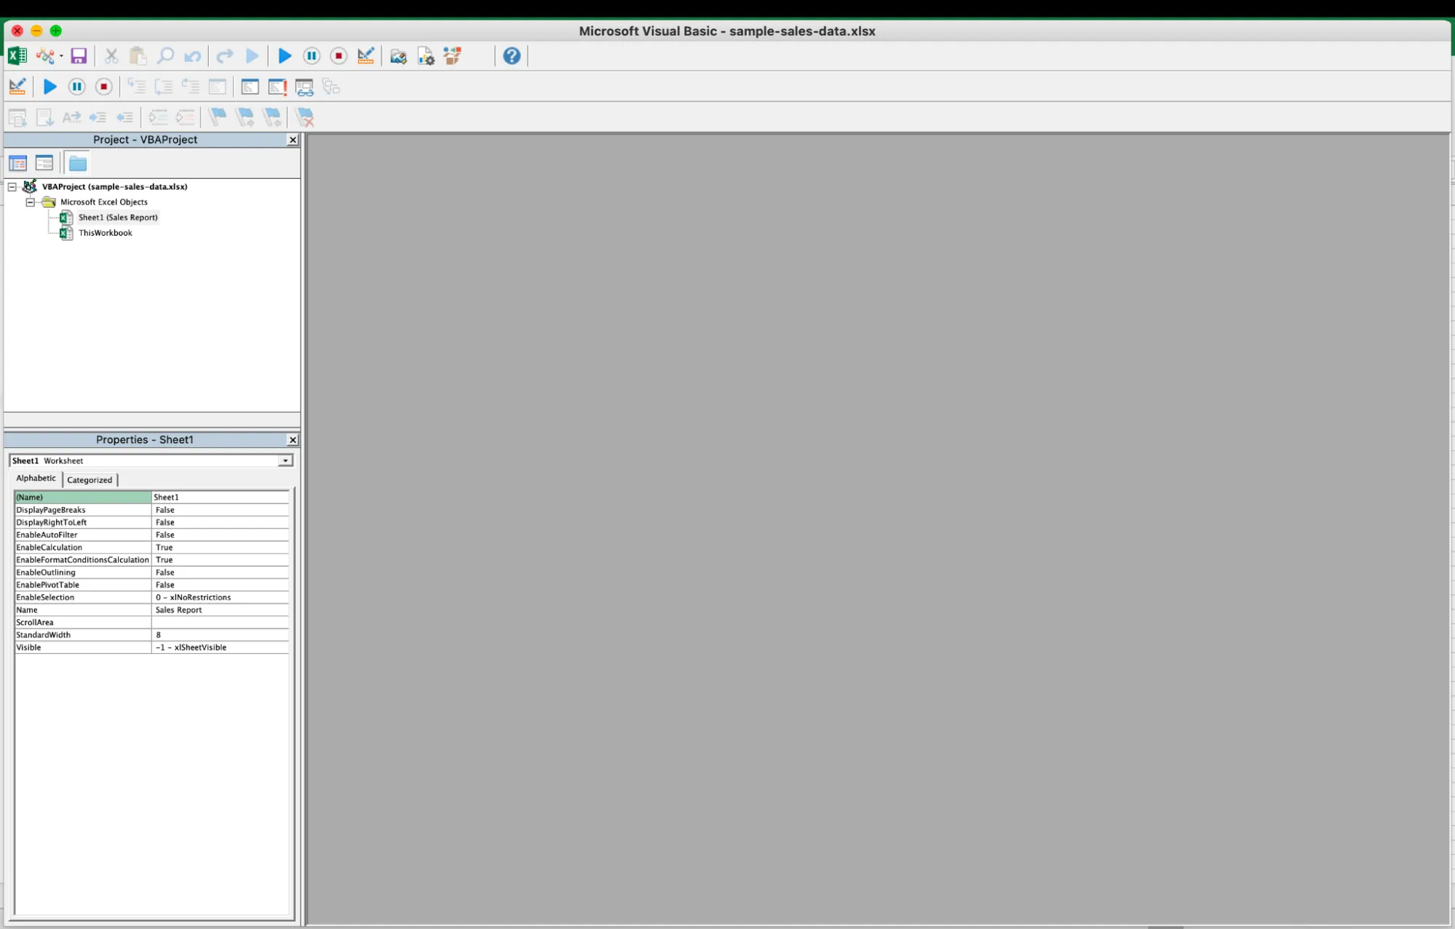Open the object dropdown in Properties window
This screenshot has width=1455, height=929.
point(285,460)
